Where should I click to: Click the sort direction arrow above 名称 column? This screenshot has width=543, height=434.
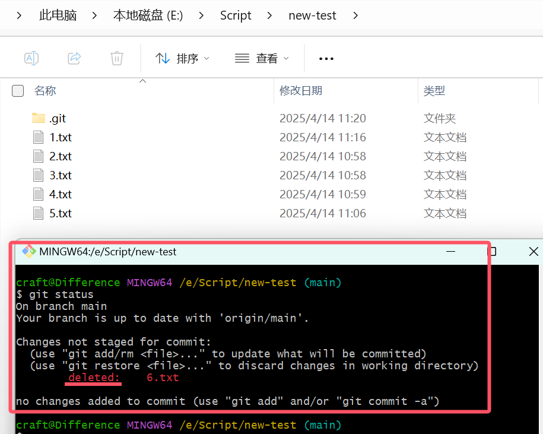[x=142, y=81]
